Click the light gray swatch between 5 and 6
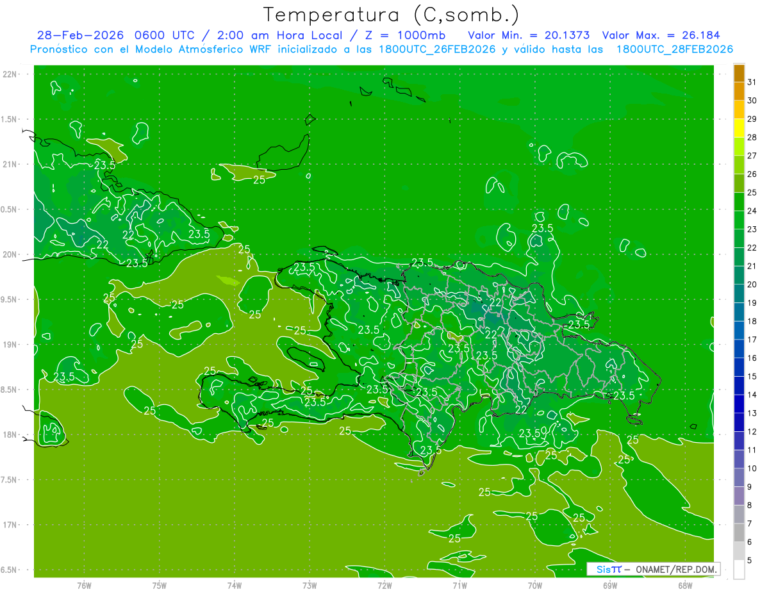769x594 pixels. click(x=739, y=551)
